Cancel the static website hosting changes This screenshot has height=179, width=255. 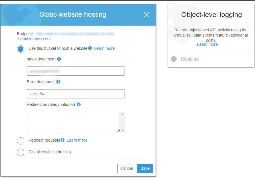point(126,168)
